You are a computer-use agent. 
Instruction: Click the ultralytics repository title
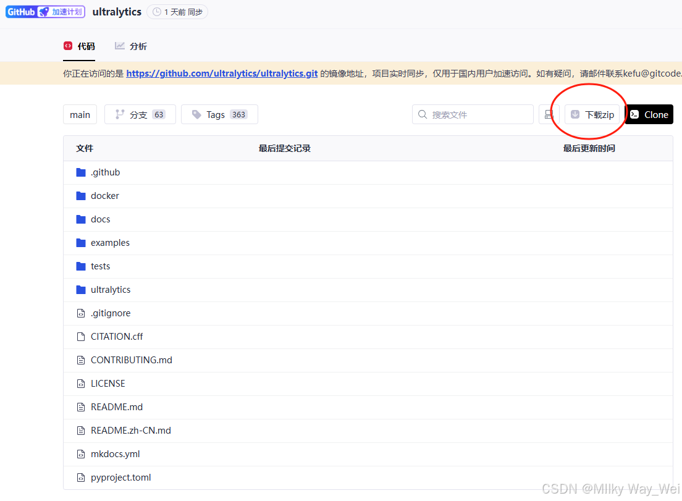(x=117, y=12)
